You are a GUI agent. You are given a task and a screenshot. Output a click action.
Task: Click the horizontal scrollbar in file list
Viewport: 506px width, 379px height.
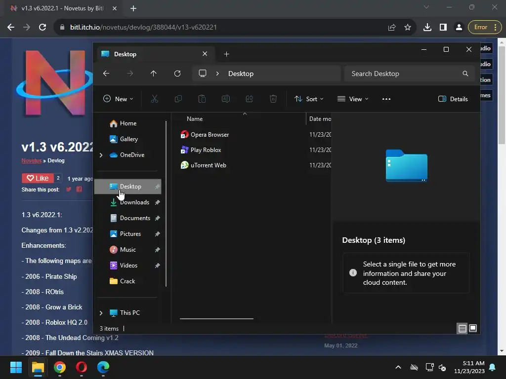point(216,319)
